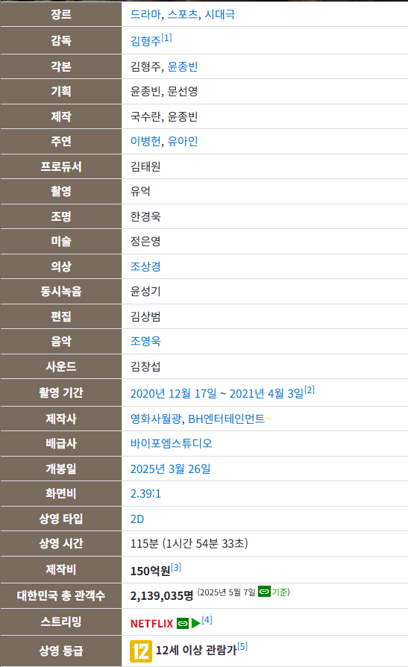
Task: Click the green play triangle icon after NETFLIX
Action: pyautogui.click(x=196, y=624)
